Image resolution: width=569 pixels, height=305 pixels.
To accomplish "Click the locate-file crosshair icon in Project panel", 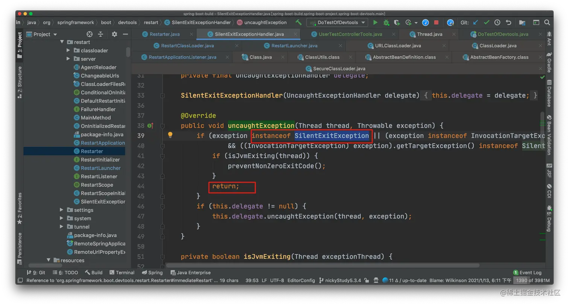I will coord(90,34).
